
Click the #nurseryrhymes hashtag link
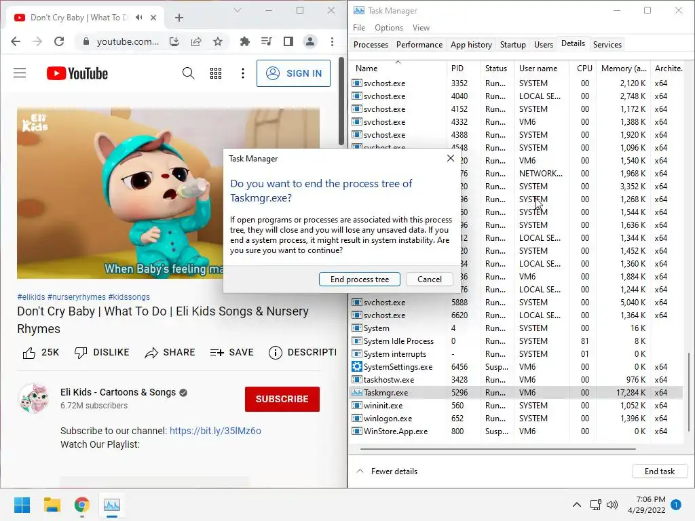[77, 297]
